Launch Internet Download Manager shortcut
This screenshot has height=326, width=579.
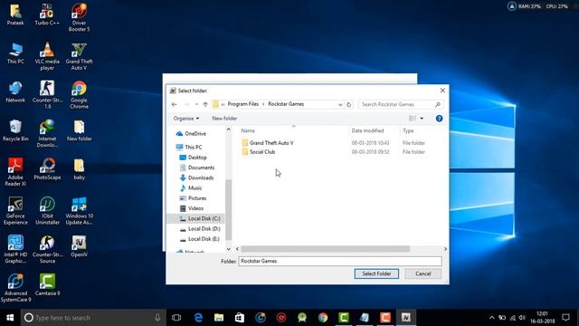click(47, 133)
